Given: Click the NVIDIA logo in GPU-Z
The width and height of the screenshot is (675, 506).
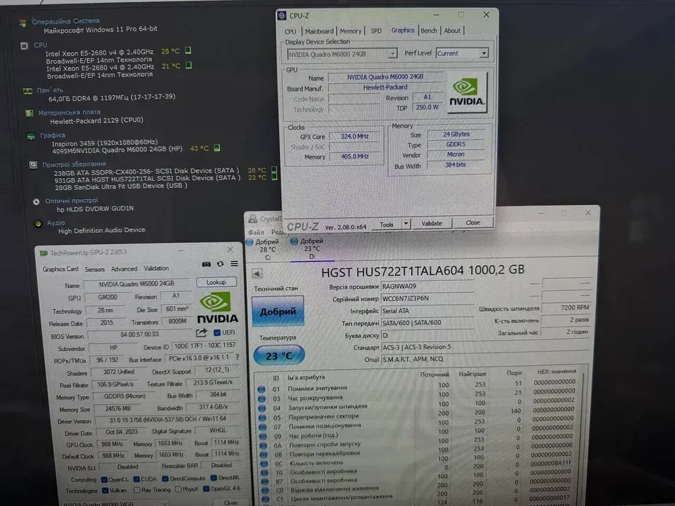Looking at the screenshot, I should point(217,307).
